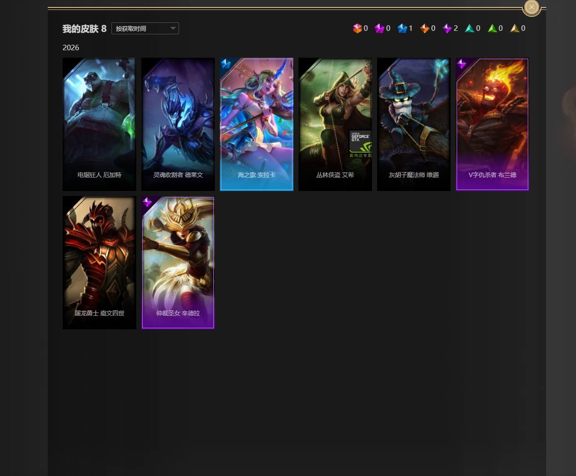Click the gold triangle rarity icon
Screen dimensions: 576x476
[x=515, y=28]
